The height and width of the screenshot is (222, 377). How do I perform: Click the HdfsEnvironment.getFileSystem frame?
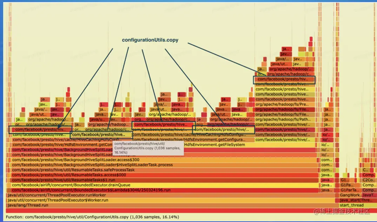pos(250,145)
